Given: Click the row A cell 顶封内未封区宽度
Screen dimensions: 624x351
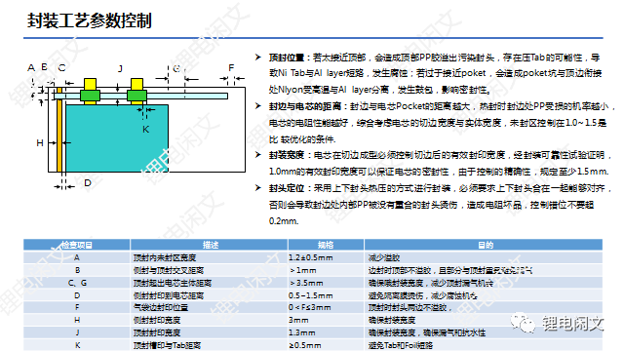Looking at the screenshot, I should pyautogui.click(x=165, y=257).
